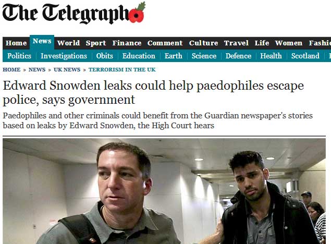Click UK NEWS breadcrumb link
This screenshot has width=331, height=244.
pos(67,70)
